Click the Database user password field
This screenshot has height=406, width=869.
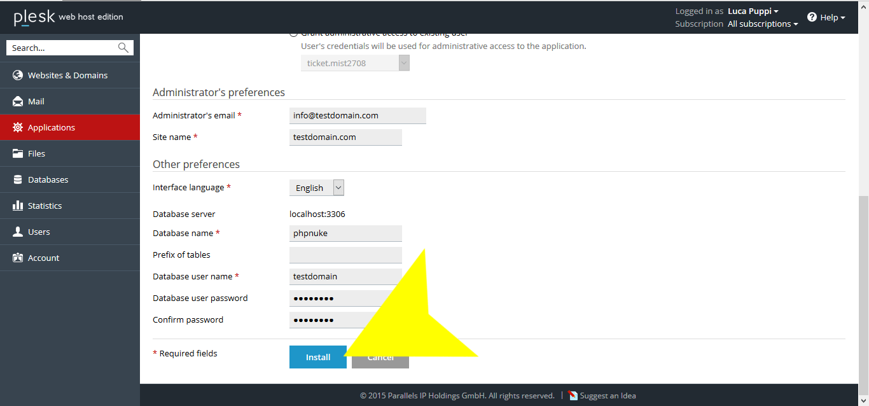(345, 298)
